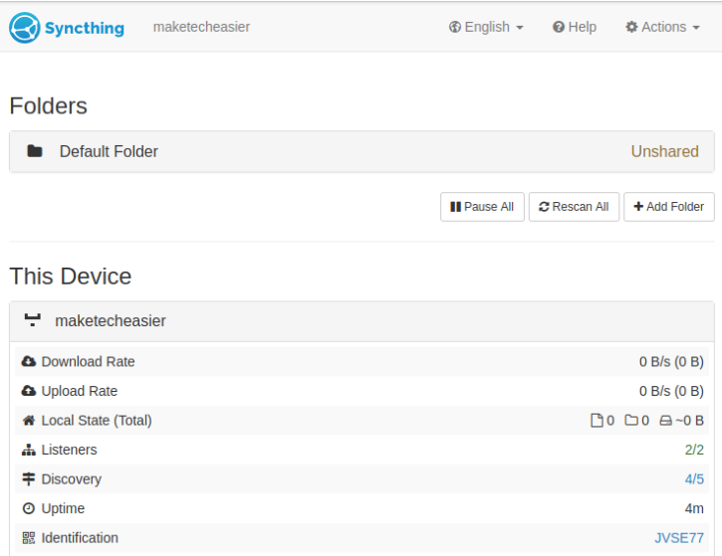Click the Listeners network icon
The width and height of the screenshot is (722, 556).
click(x=29, y=450)
